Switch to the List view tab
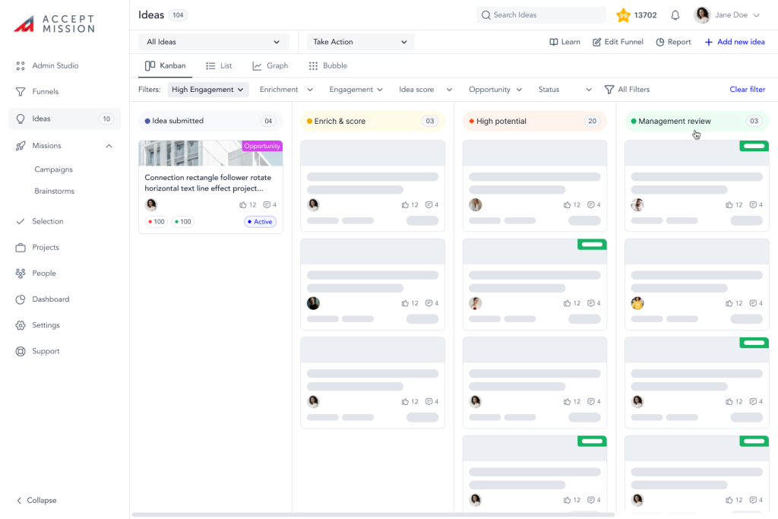This screenshot has height=519, width=778. pyautogui.click(x=219, y=66)
